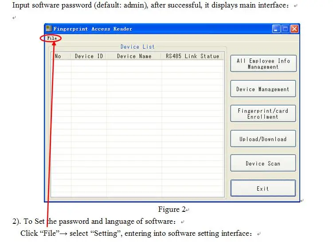Select the RS485 Link Statue column header

192,56
